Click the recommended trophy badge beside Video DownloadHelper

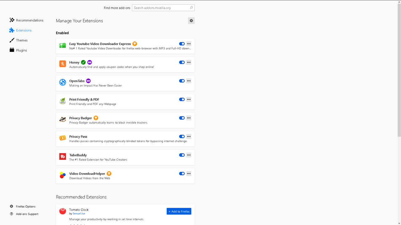click(x=109, y=173)
